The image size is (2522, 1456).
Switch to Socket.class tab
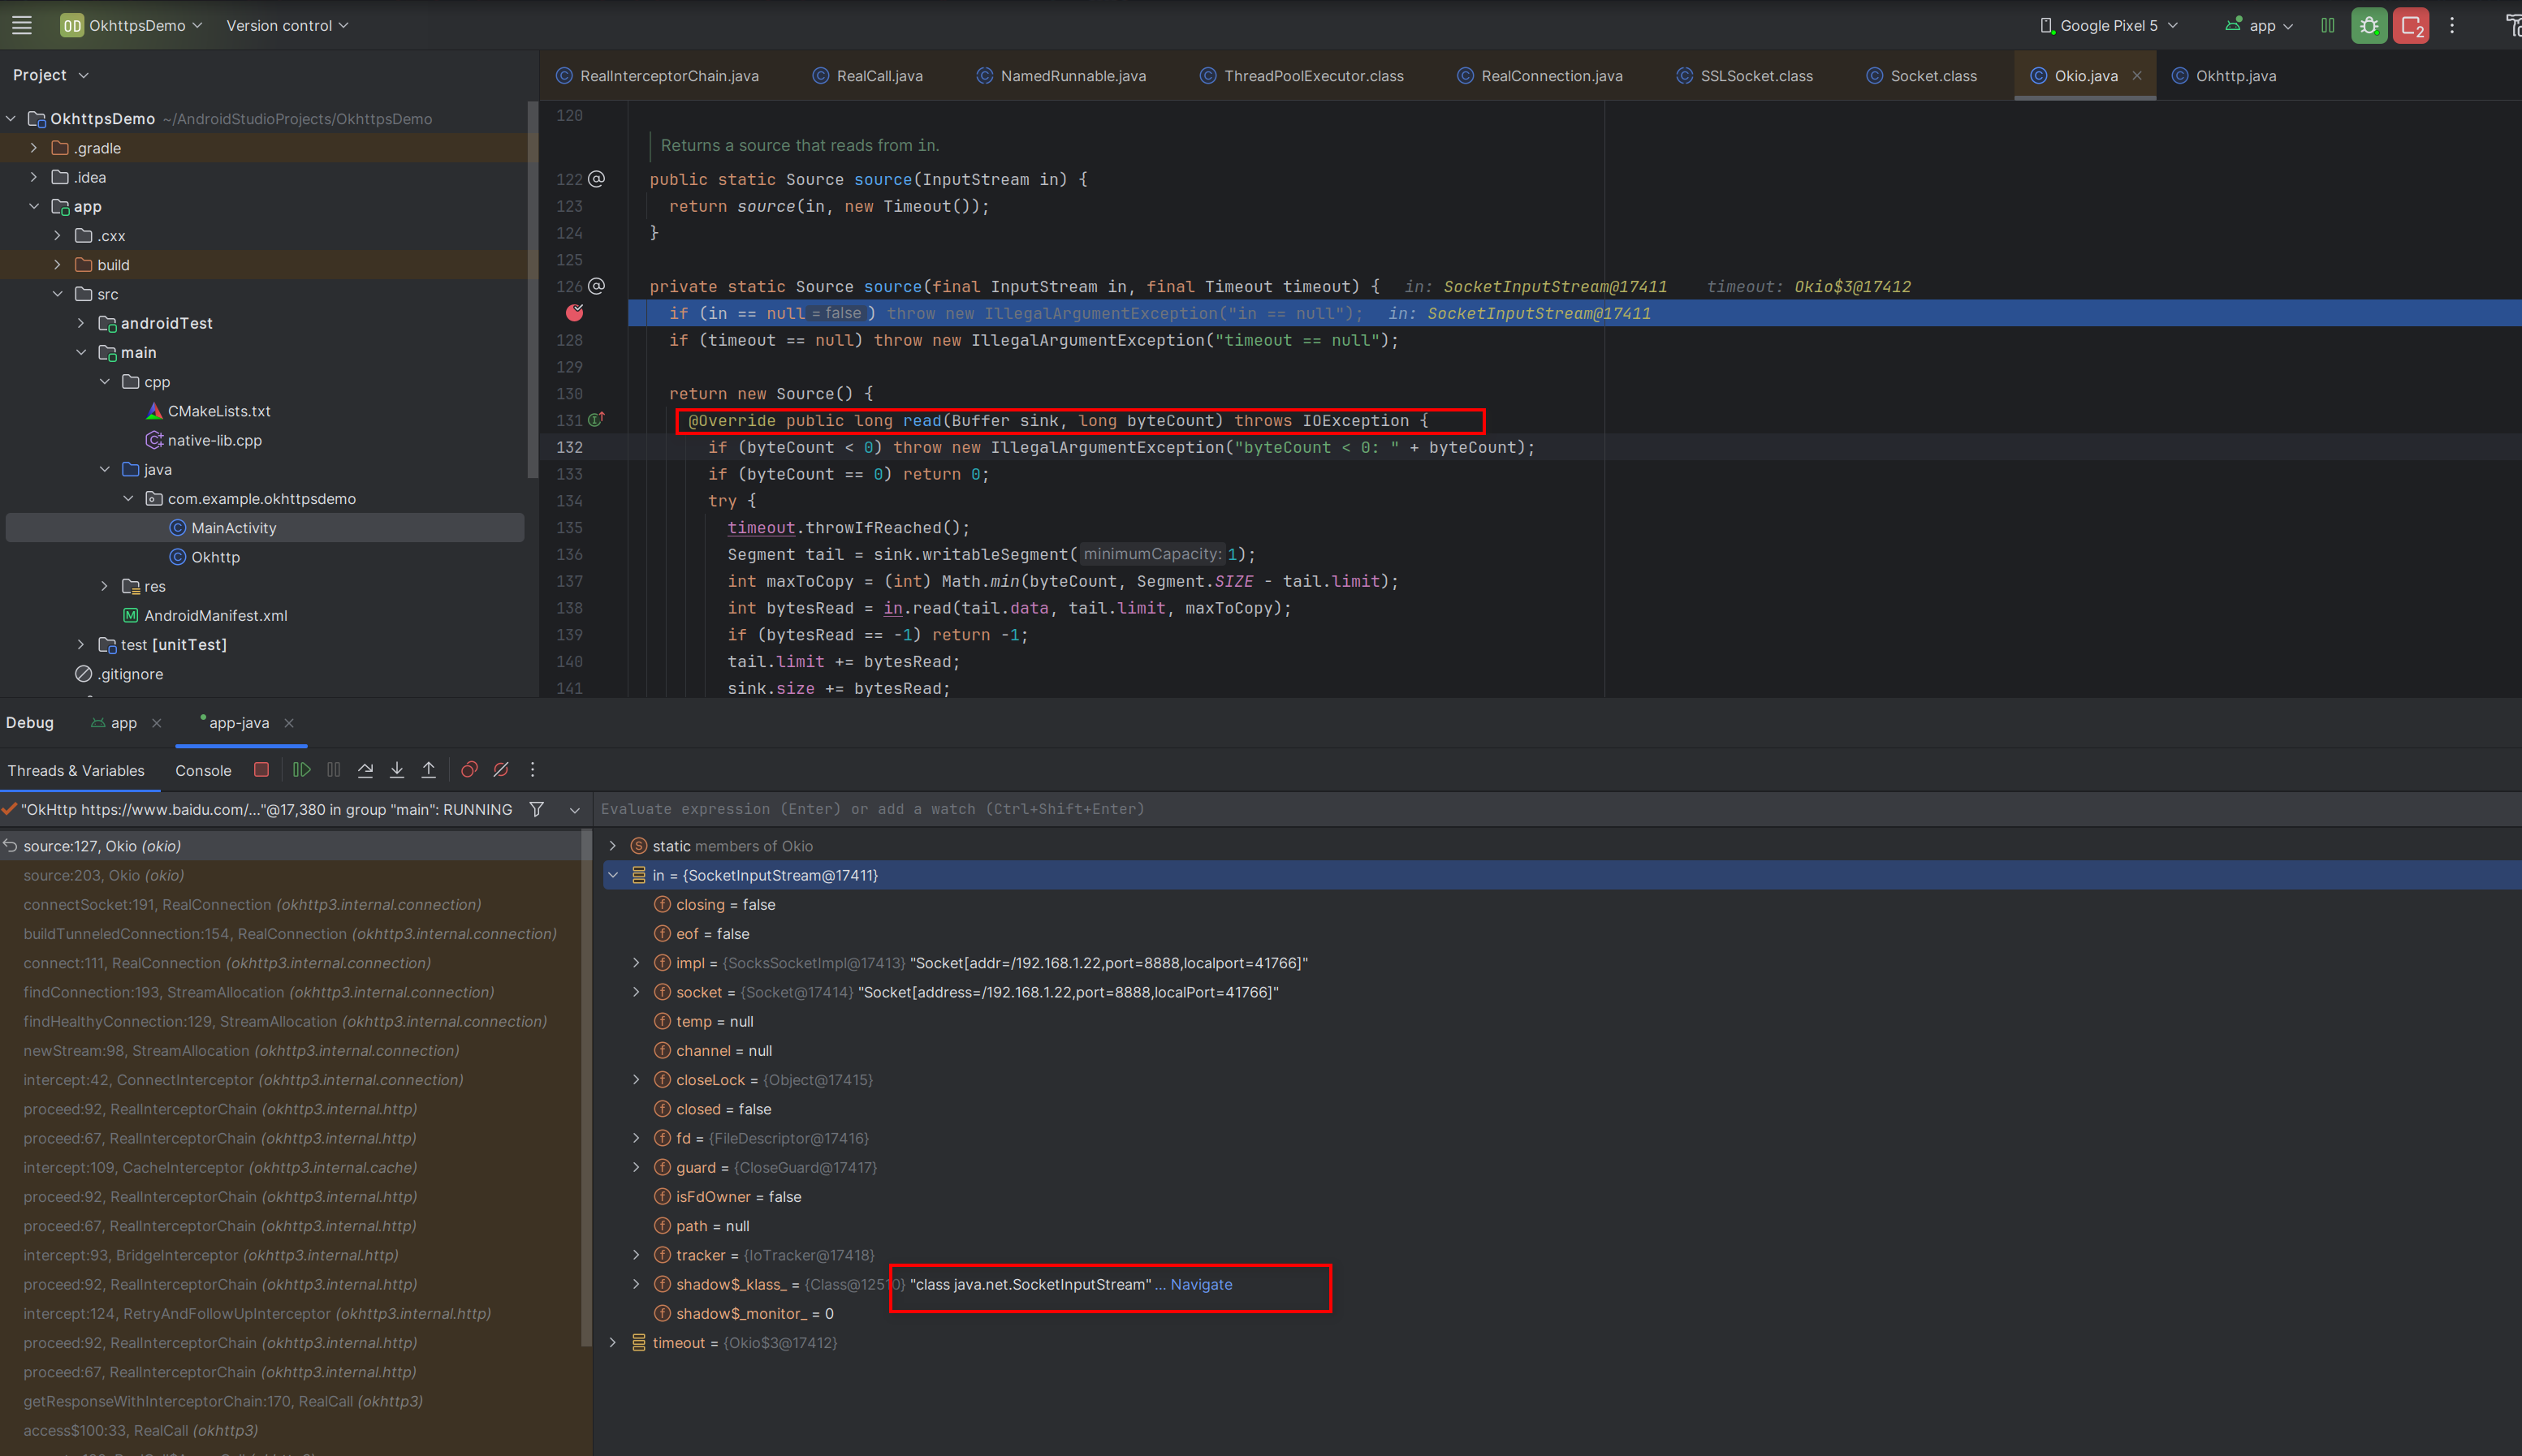pyautogui.click(x=1921, y=76)
